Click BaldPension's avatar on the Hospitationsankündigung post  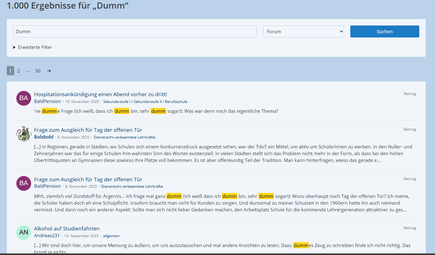24,98
